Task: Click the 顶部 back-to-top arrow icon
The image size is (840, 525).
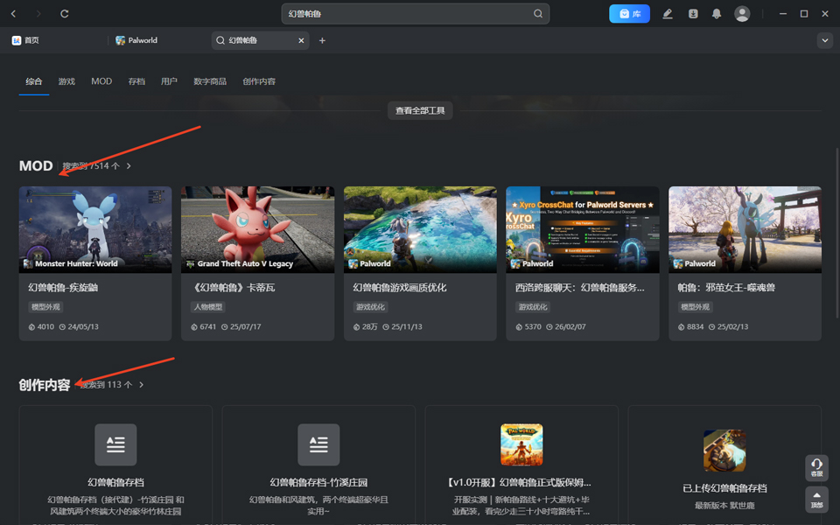Action: (x=816, y=500)
